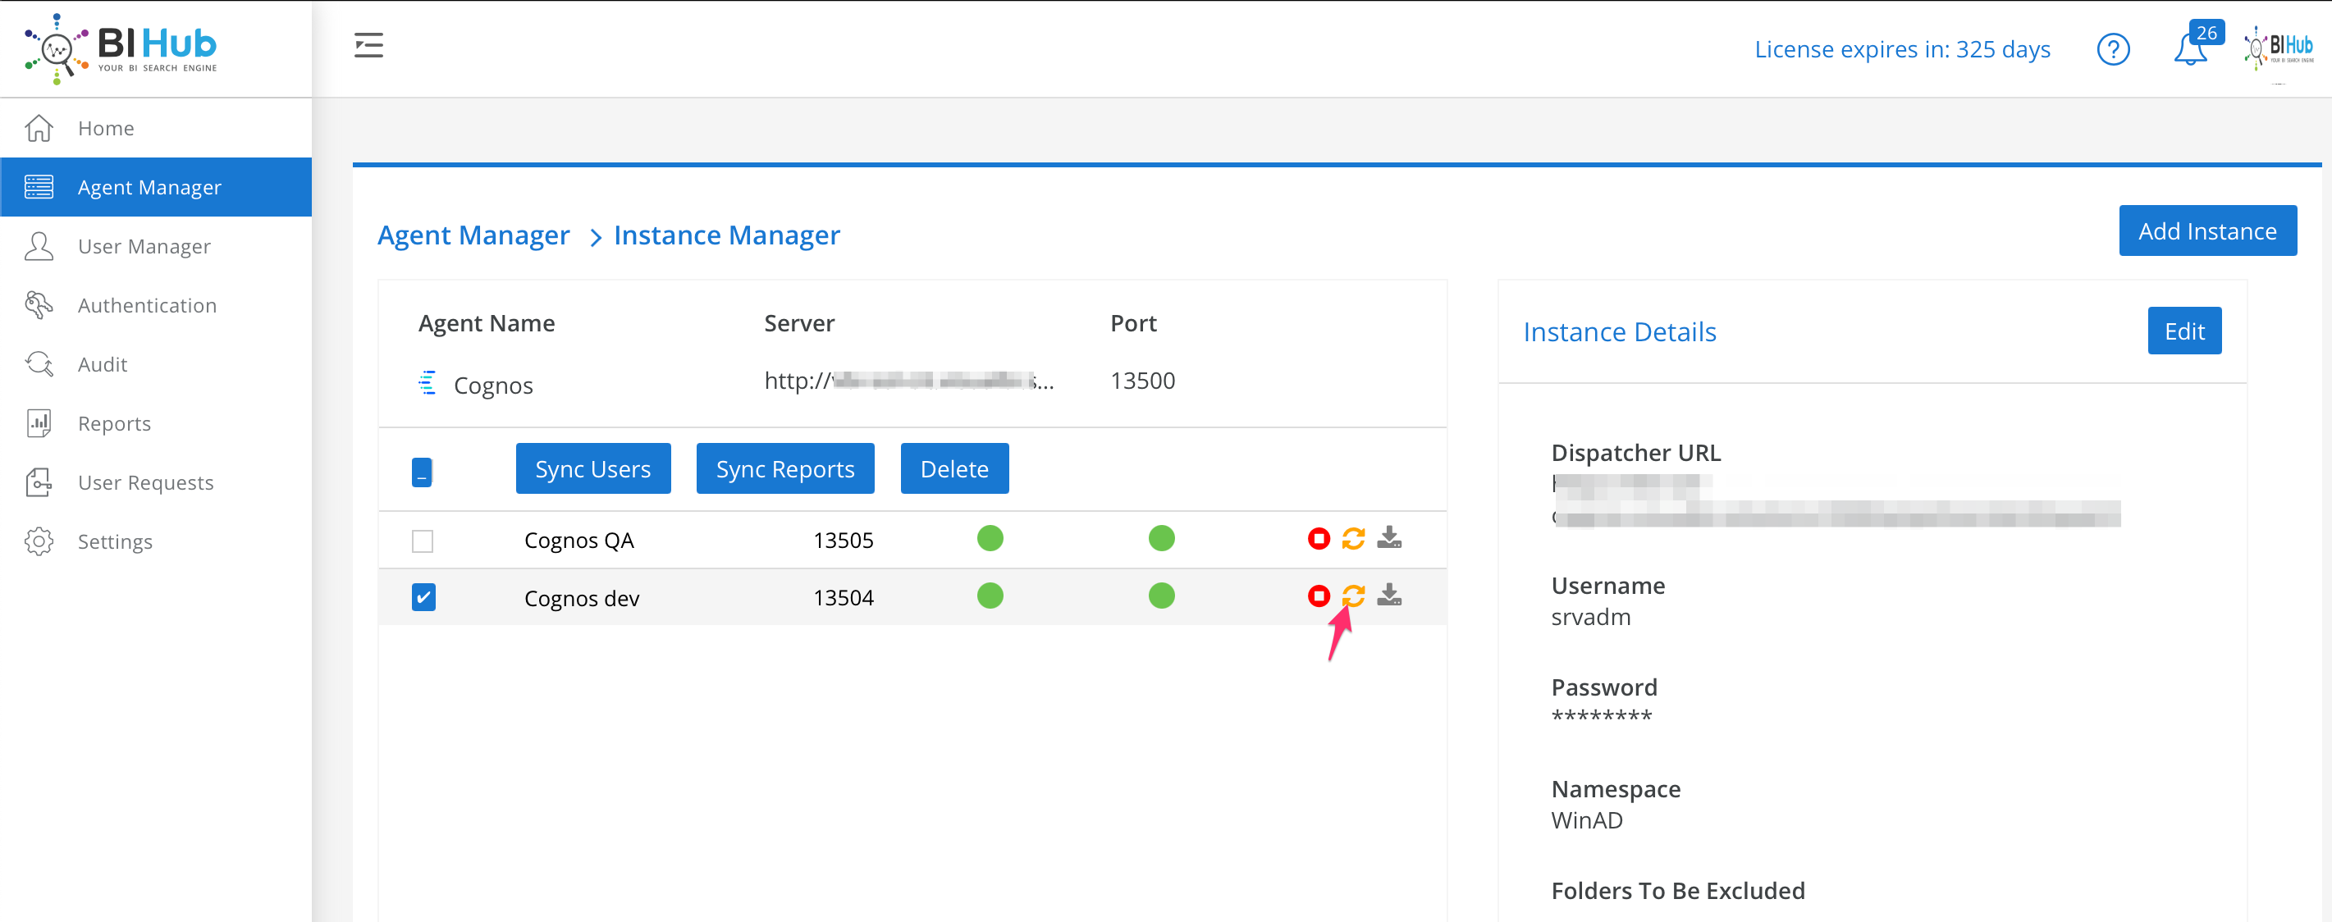
Task: Click the BI Hub logo in sidebar
Action: pyautogui.click(x=121, y=48)
